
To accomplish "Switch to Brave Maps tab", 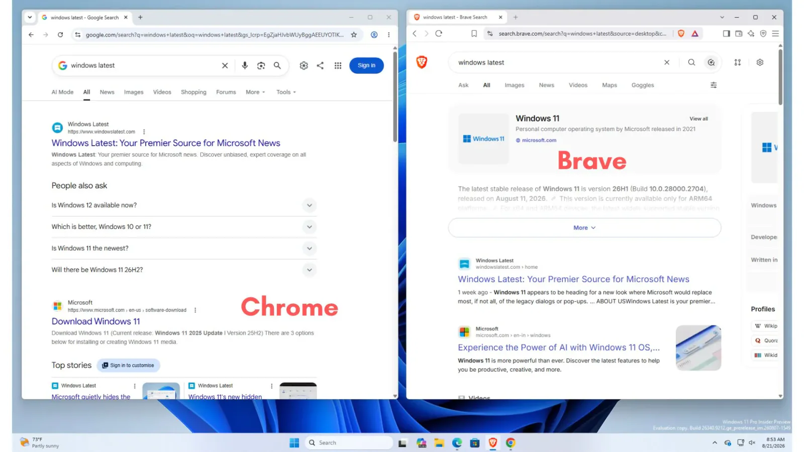I will pos(610,85).
